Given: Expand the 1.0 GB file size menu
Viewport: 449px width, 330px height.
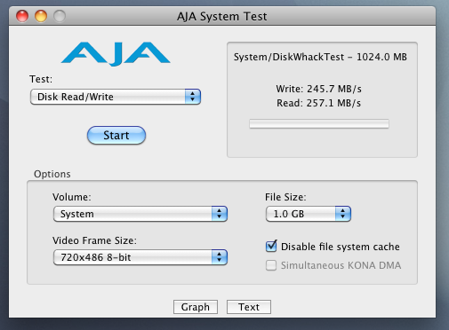Looking at the screenshot, I should 309,214.
